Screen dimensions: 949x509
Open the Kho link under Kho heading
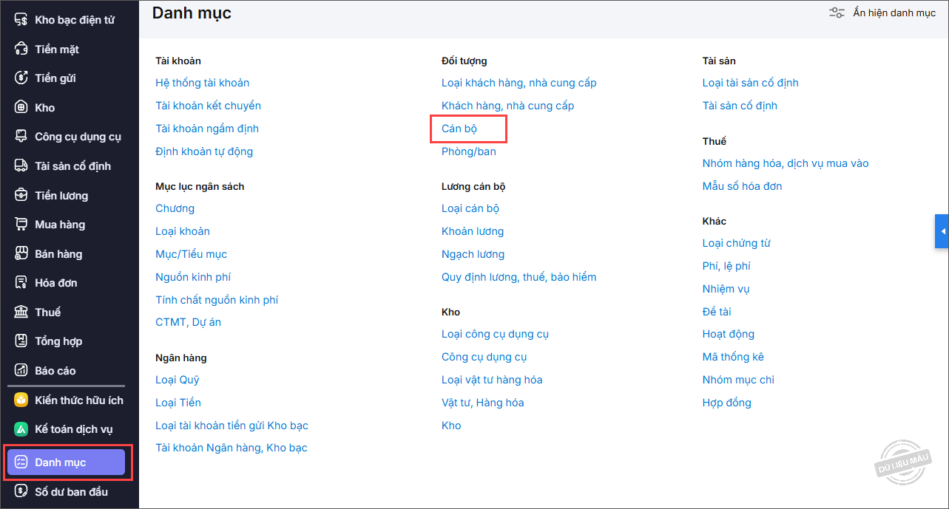(451, 426)
